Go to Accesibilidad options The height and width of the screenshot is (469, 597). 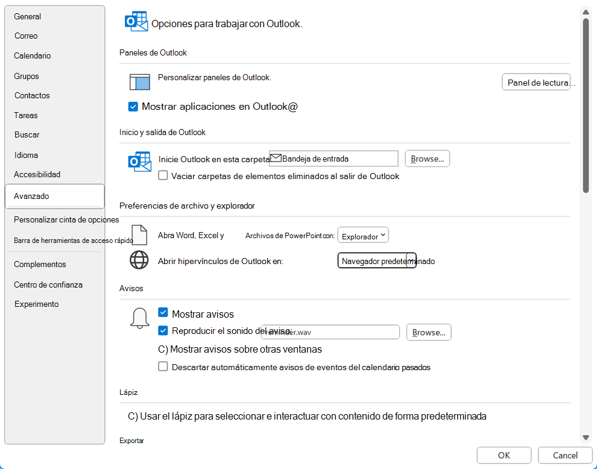point(37,174)
